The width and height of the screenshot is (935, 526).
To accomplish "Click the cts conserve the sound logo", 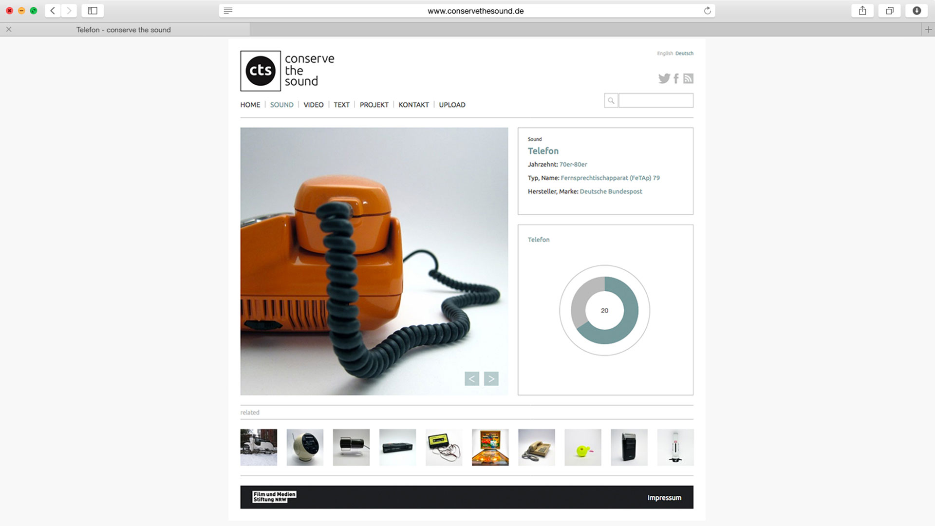I will (287, 71).
